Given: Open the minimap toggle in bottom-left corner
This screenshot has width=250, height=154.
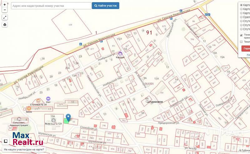Looking at the screenshot, I should pyautogui.click(x=5, y=141).
